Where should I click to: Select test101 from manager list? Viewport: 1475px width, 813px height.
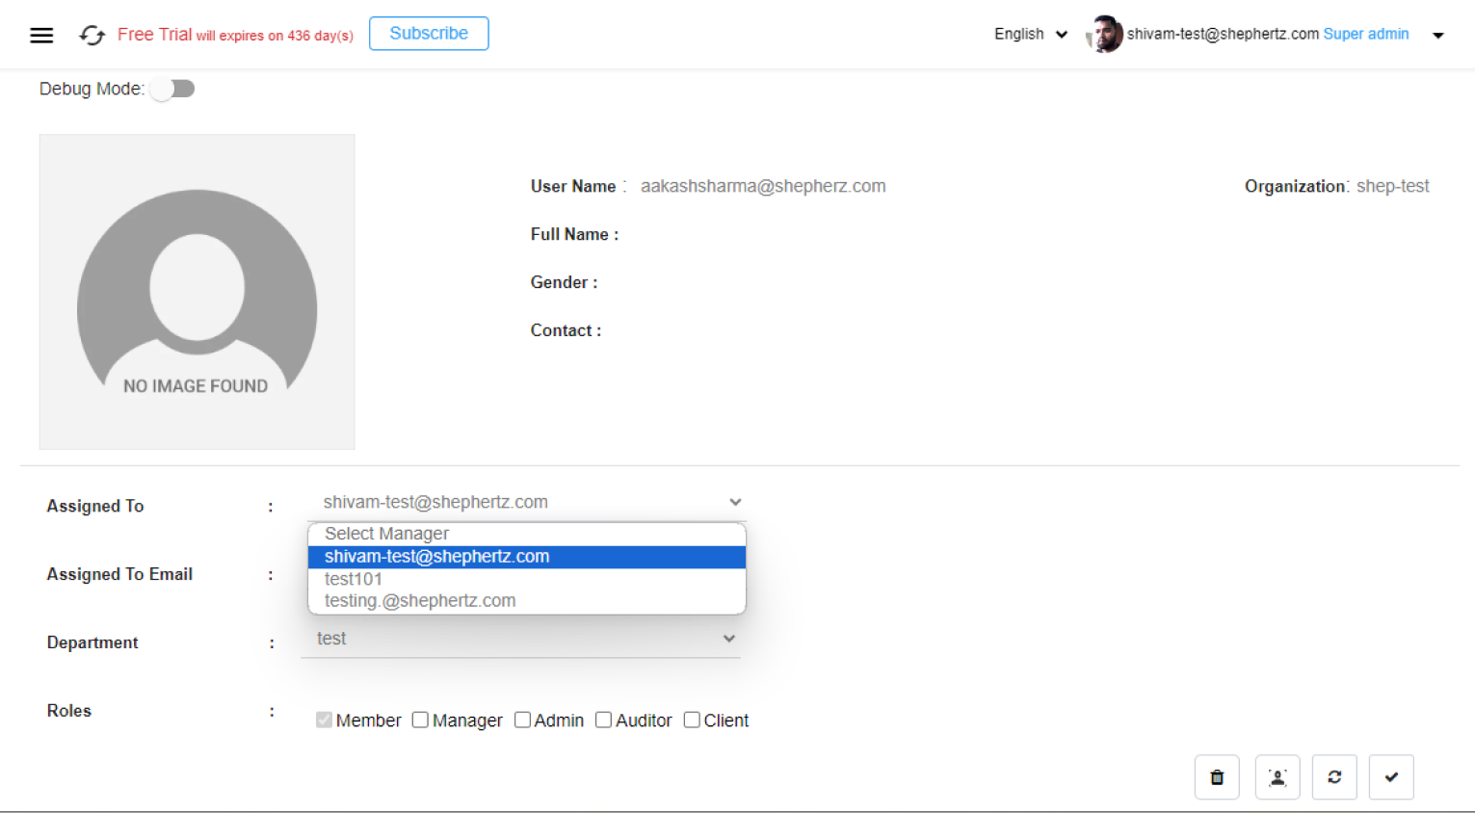[x=527, y=579]
